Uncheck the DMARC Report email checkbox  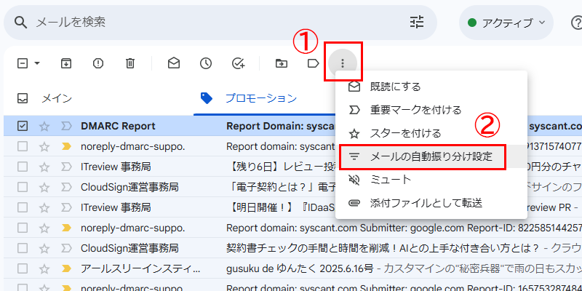[23, 126]
